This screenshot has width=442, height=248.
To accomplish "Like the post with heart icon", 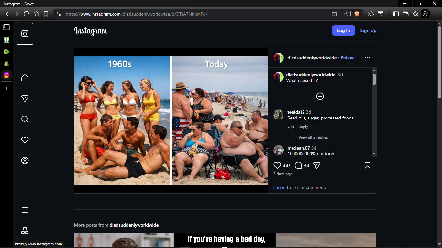I will pyautogui.click(x=277, y=165).
